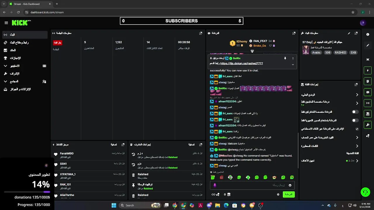Open the Achievements trophy sidebar item

(25, 58)
